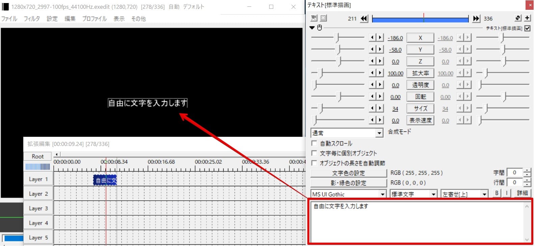Increase X value with right arrow
The image size is (535, 246).
click(380, 38)
